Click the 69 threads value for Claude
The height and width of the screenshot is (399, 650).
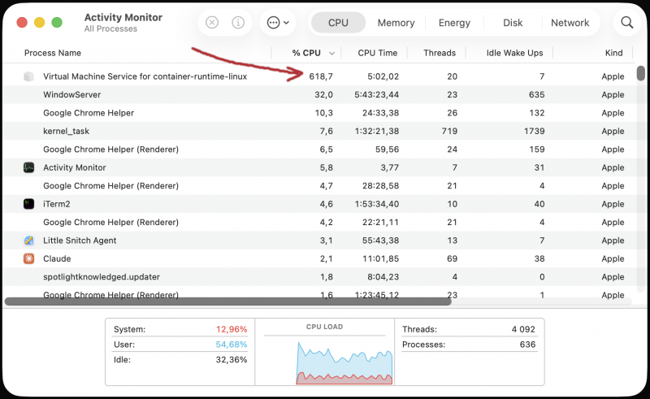(x=452, y=258)
